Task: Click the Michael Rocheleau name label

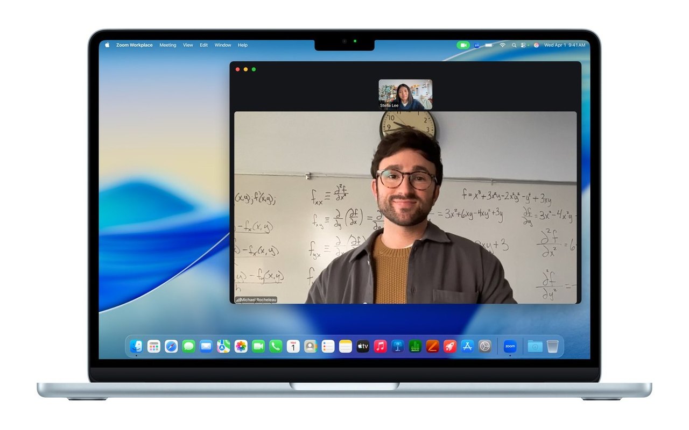Action: (256, 299)
